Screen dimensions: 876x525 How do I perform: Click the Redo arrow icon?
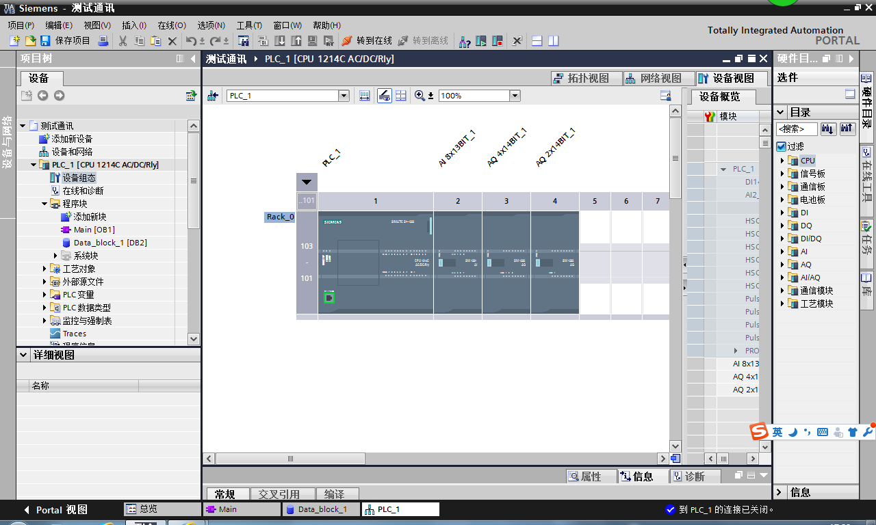click(x=215, y=41)
